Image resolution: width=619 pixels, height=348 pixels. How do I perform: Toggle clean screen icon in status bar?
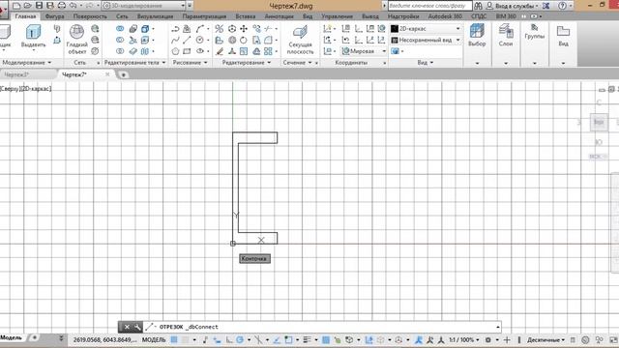click(x=614, y=339)
